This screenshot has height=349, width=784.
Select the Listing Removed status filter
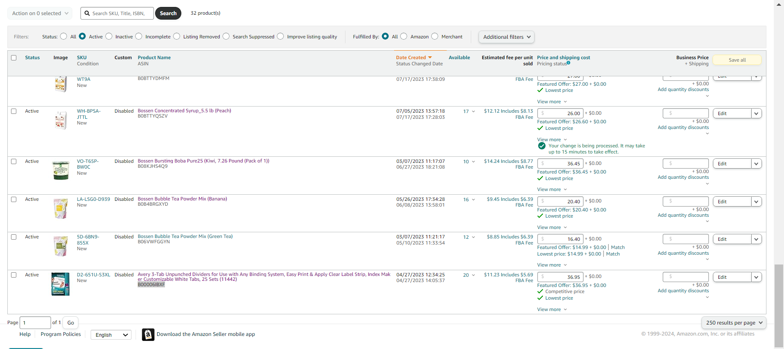[x=177, y=36]
